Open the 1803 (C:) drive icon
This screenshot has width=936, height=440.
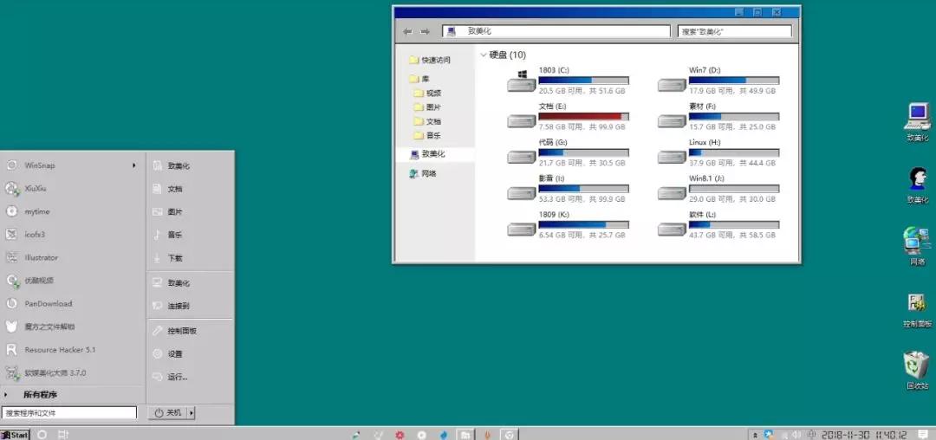point(521,84)
